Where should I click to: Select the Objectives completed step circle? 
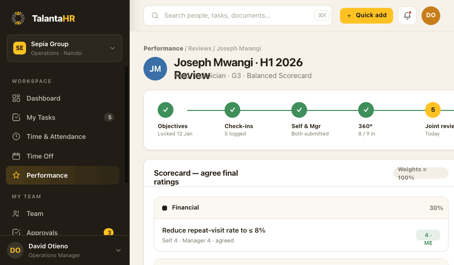tap(166, 110)
